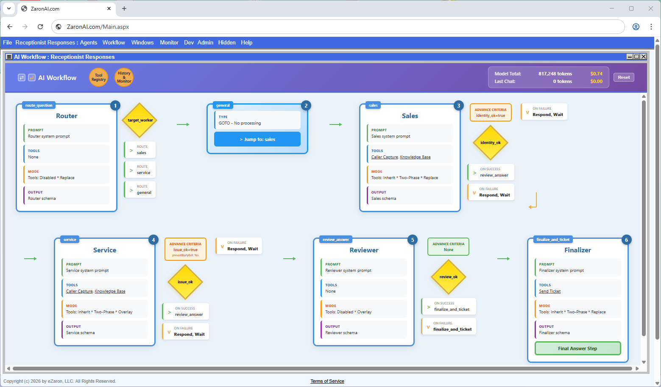The height and width of the screenshot is (387, 661).
Task: Open the Knowledge Base tool link in Sales
Action: pyautogui.click(x=415, y=157)
